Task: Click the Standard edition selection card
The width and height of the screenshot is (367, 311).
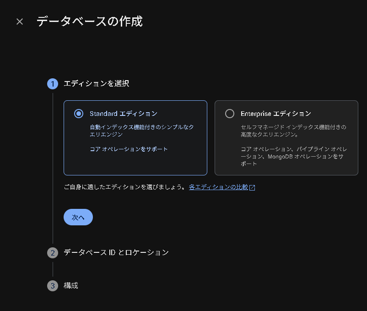Action: pos(135,137)
